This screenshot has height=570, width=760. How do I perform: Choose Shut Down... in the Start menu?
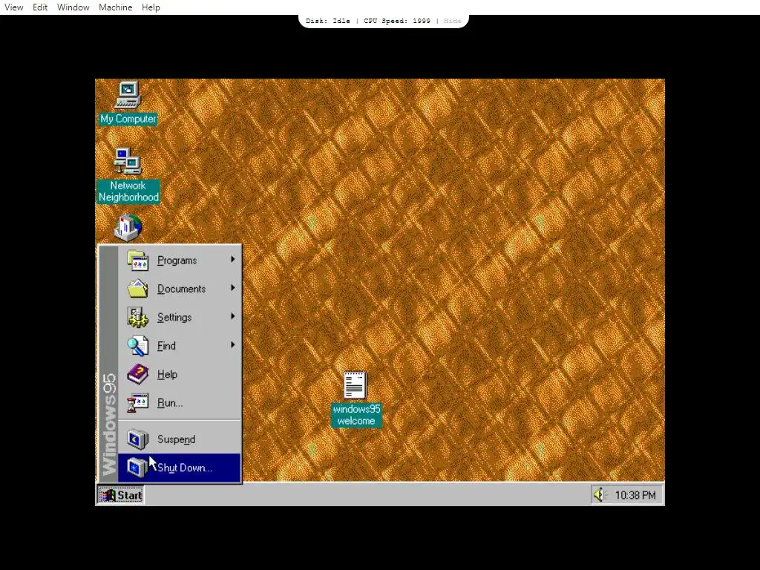coord(180,468)
